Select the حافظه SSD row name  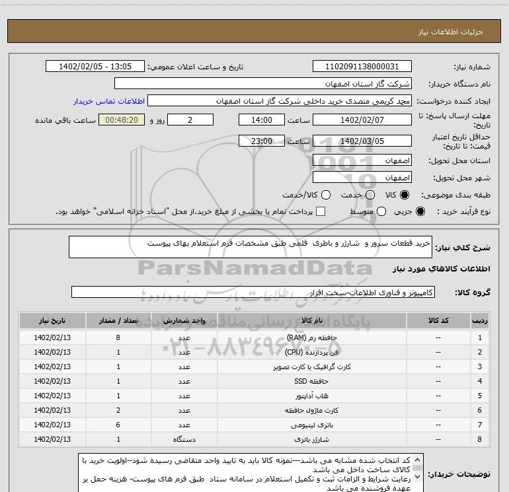tap(311, 382)
